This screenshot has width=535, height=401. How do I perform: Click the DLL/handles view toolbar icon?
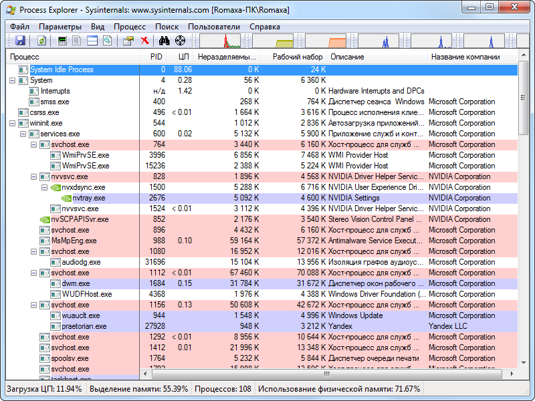(108, 41)
